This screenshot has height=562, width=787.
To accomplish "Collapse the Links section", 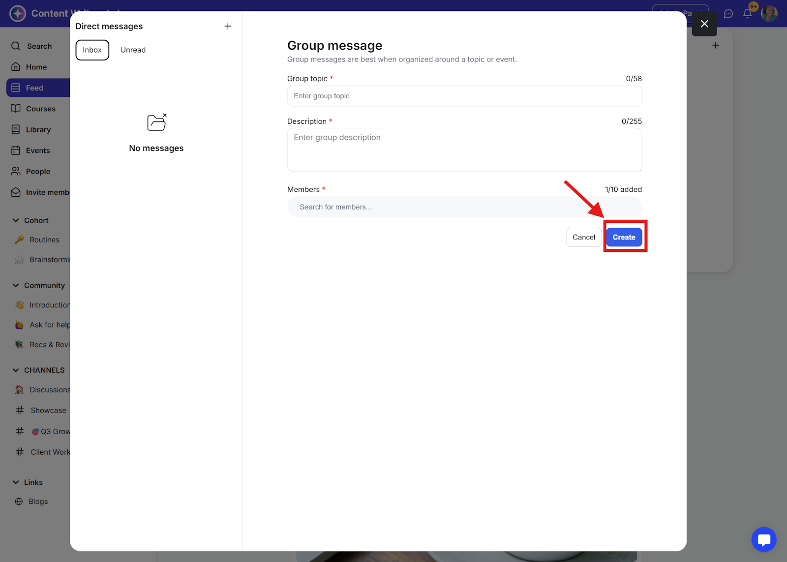I will 16,482.
